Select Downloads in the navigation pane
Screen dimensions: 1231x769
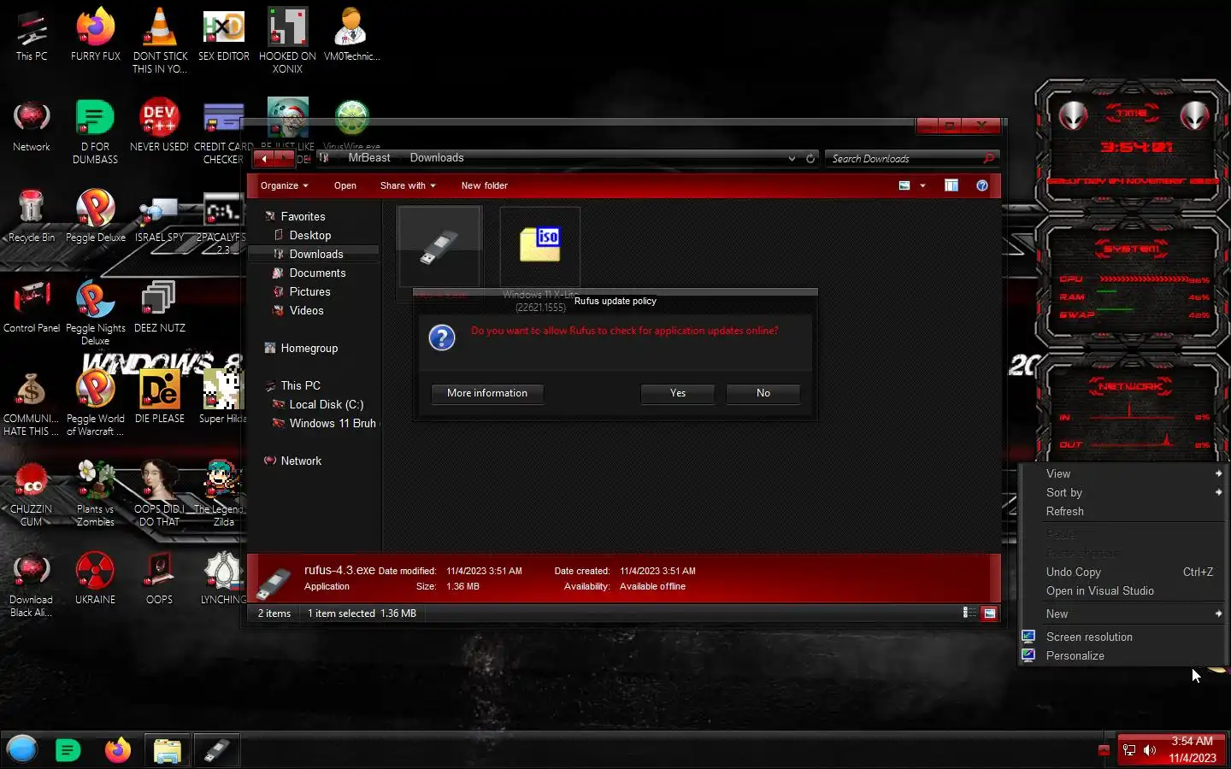coord(315,255)
